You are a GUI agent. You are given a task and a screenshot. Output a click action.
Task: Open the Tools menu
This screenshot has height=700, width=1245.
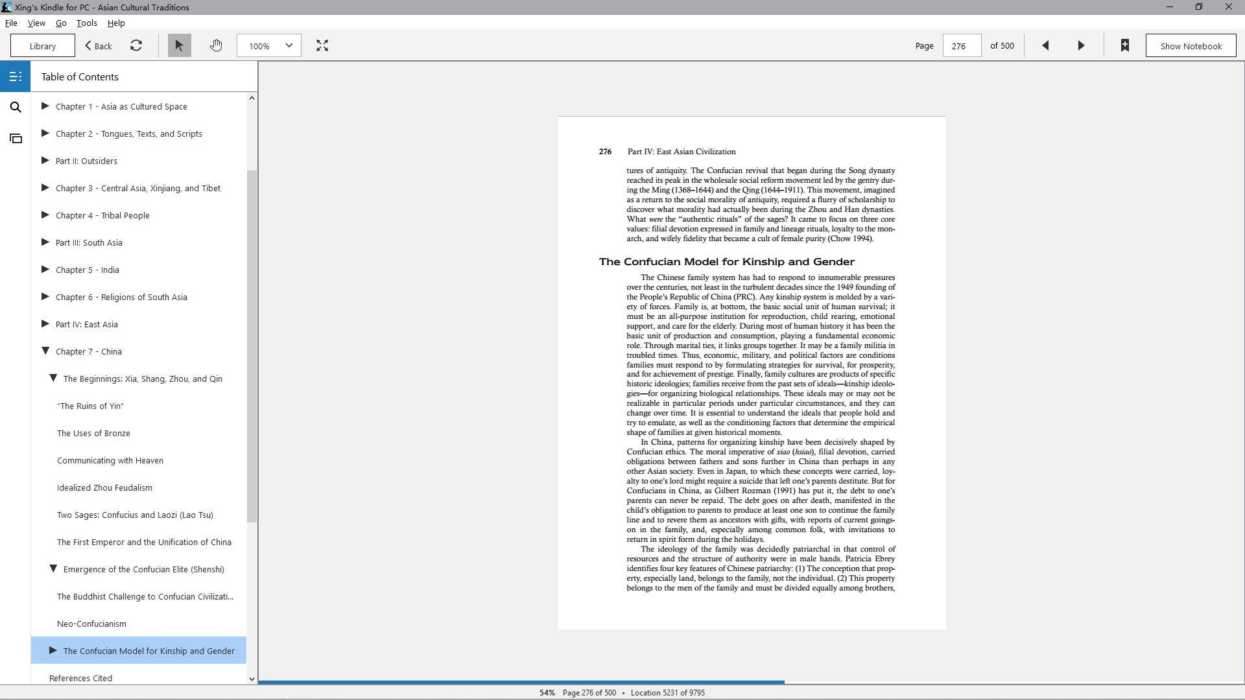87,23
